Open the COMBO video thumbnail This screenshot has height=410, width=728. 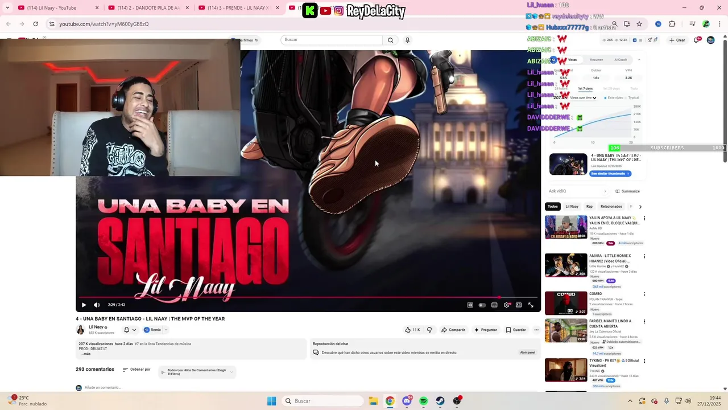(x=566, y=304)
